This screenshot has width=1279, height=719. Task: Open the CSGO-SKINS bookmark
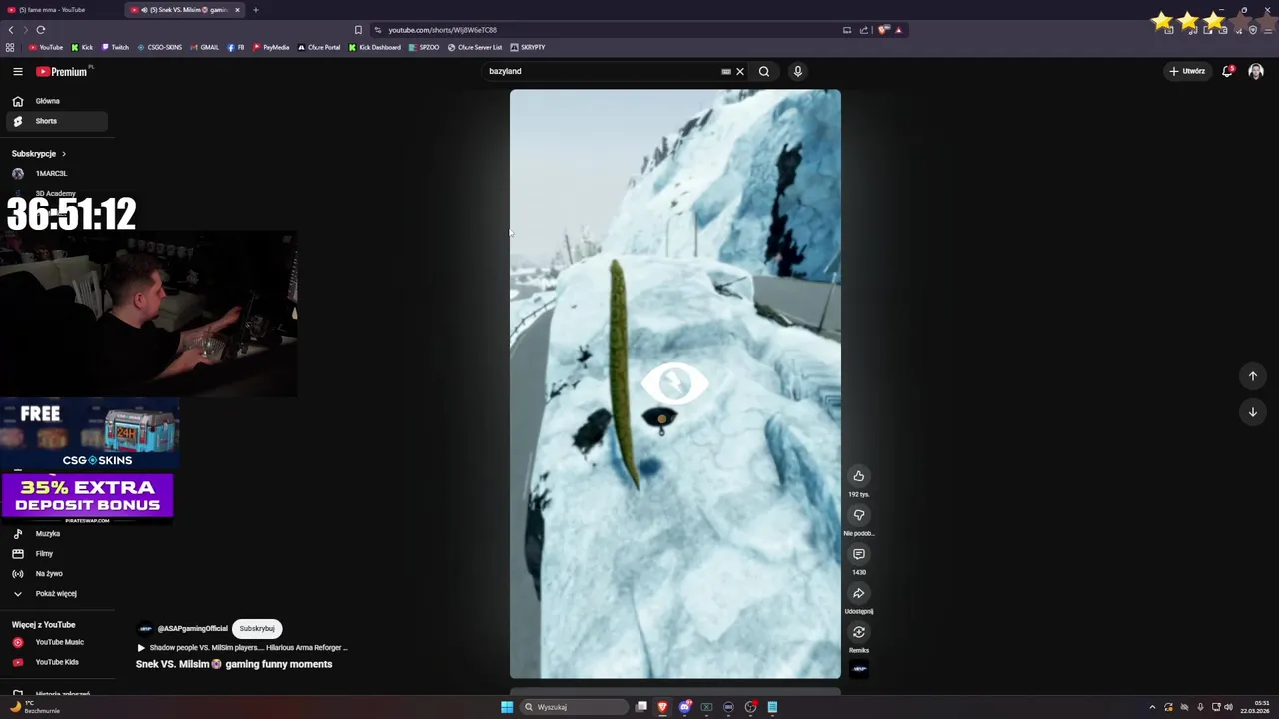160,47
